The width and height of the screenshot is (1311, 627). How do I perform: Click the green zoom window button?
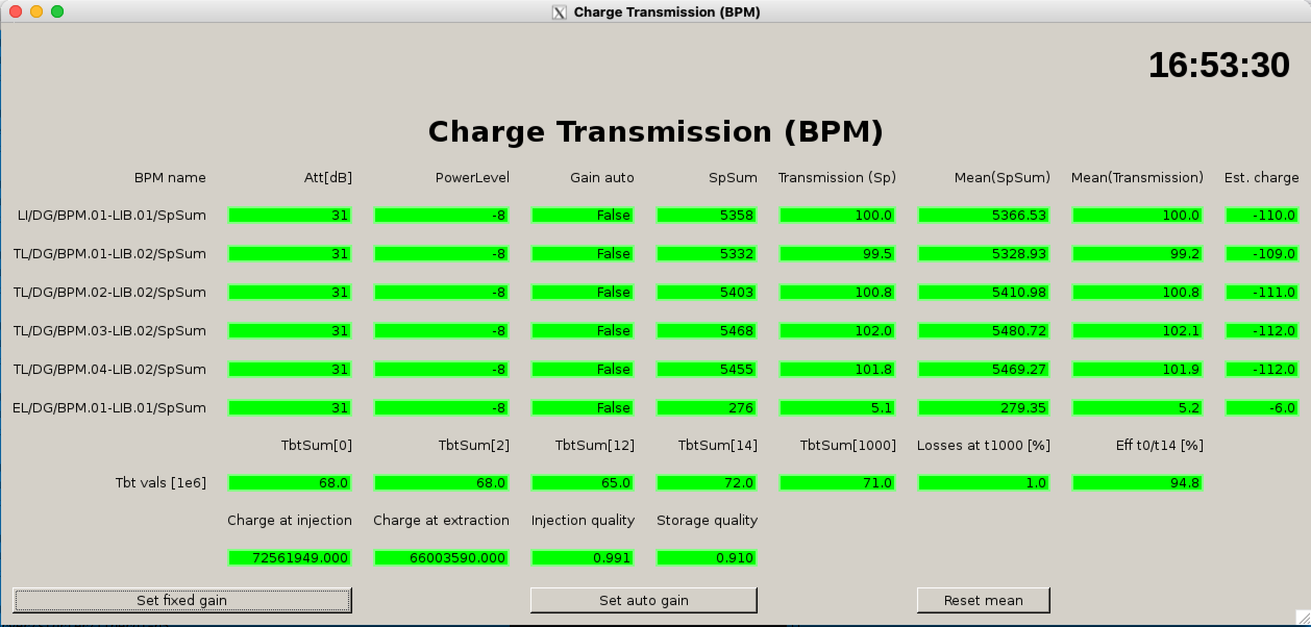(x=57, y=11)
